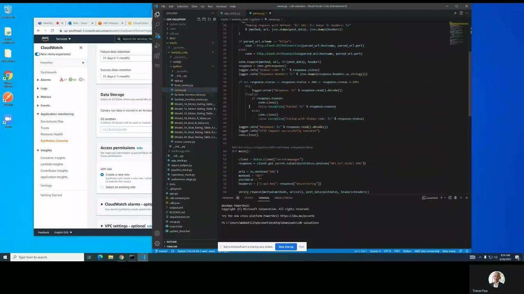Screen dimensions: 524x294
Task: Click New File icon in Explorer header
Action: (199, 19)
